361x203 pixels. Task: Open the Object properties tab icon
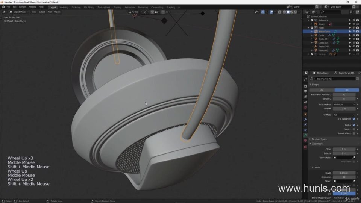click(x=305, y=114)
